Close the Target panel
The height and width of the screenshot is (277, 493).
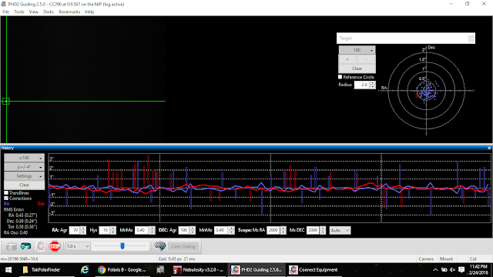(471, 38)
